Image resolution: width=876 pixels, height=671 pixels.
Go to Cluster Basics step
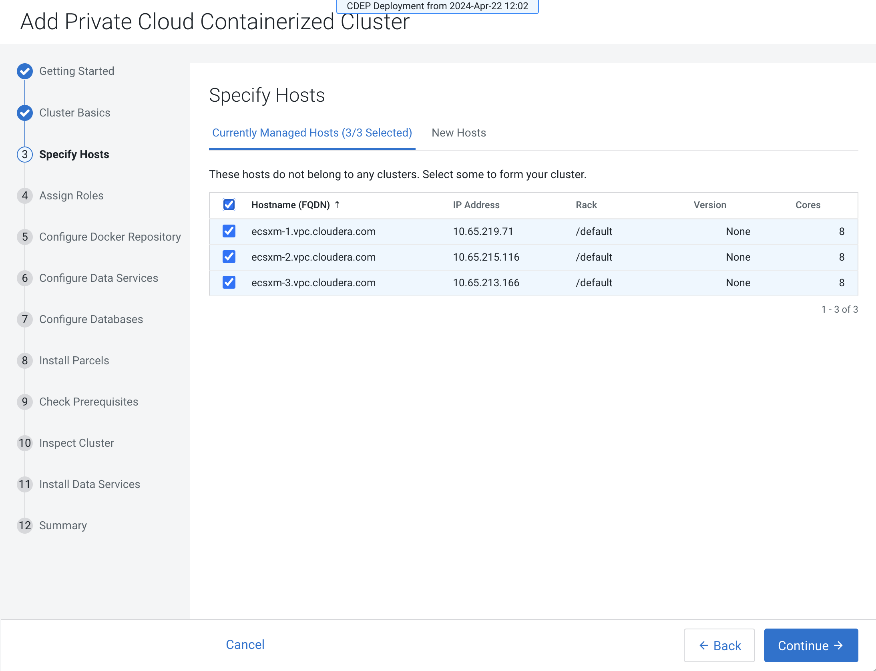click(75, 113)
